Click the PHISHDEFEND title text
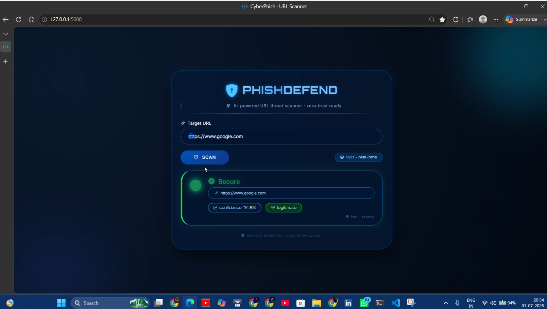Image resolution: width=547 pixels, height=309 pixels. point(290,90)
